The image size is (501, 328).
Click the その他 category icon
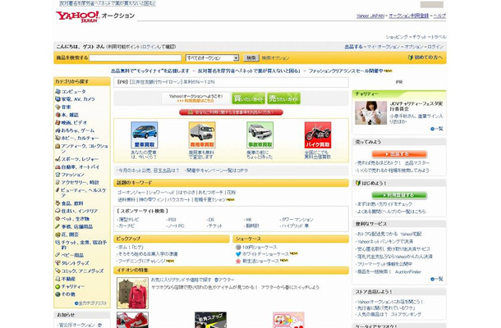pyautogui.click(x=57, y=294)
